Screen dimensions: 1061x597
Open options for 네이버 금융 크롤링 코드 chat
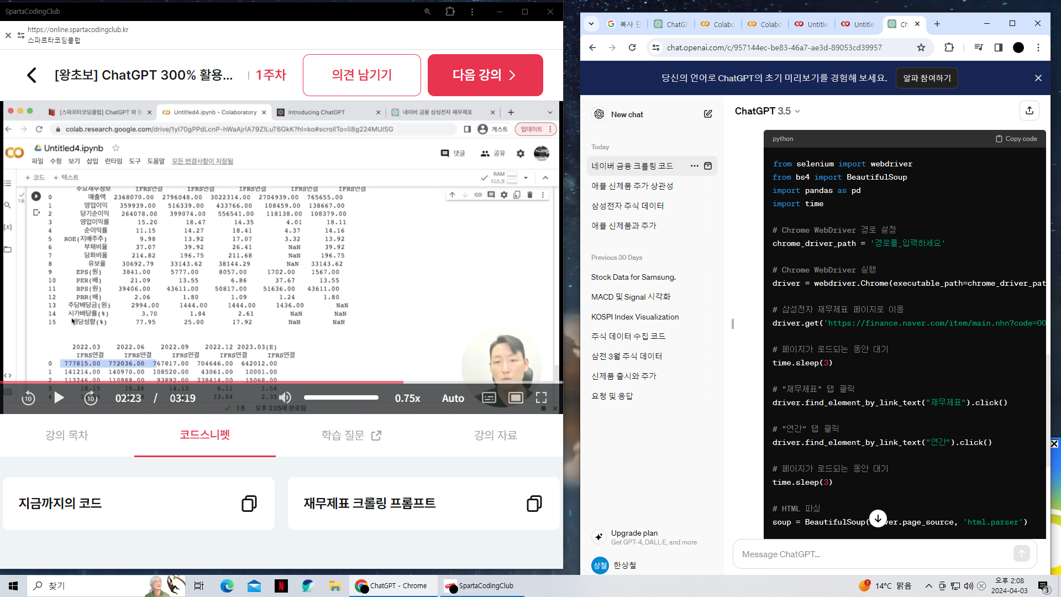tap(694, 166)
